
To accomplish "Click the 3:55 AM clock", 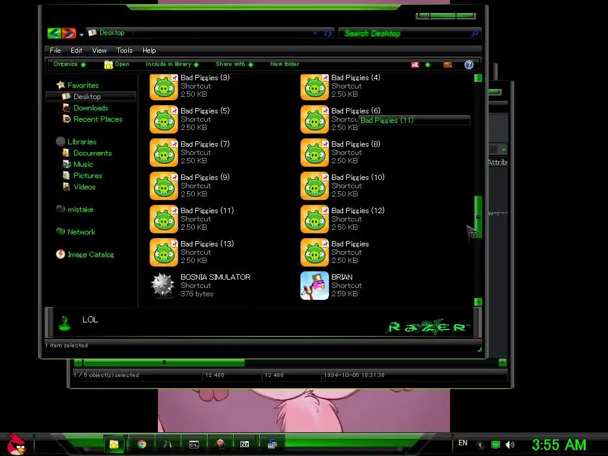I will [x=559, y=445].
